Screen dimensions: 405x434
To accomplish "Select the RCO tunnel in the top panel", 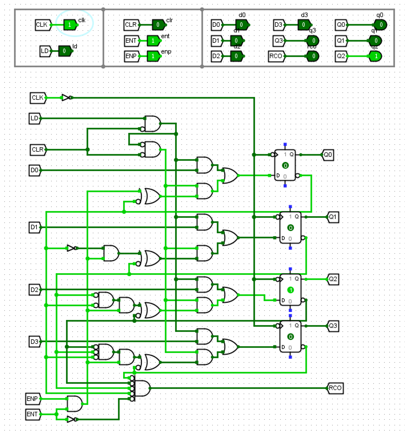I will click(277, 56).
